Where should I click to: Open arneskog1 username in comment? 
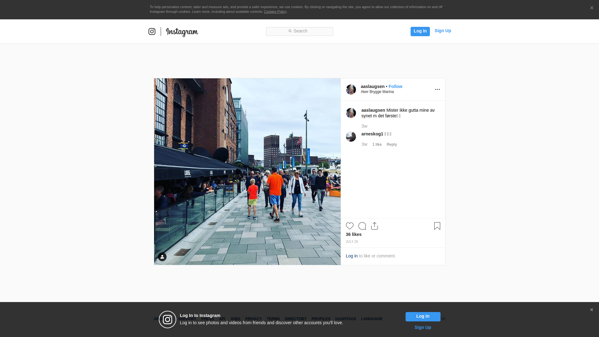tap(372, 134)
